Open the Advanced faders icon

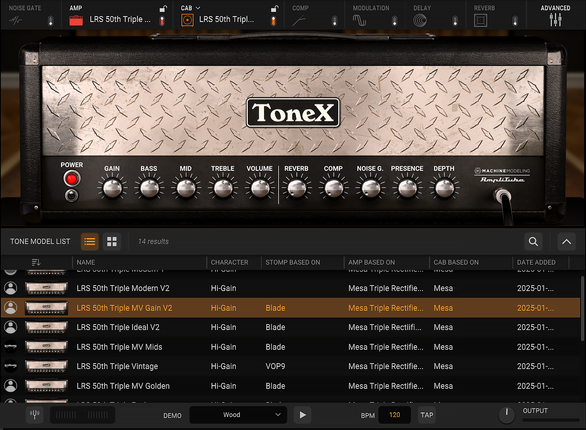[555, 19]
